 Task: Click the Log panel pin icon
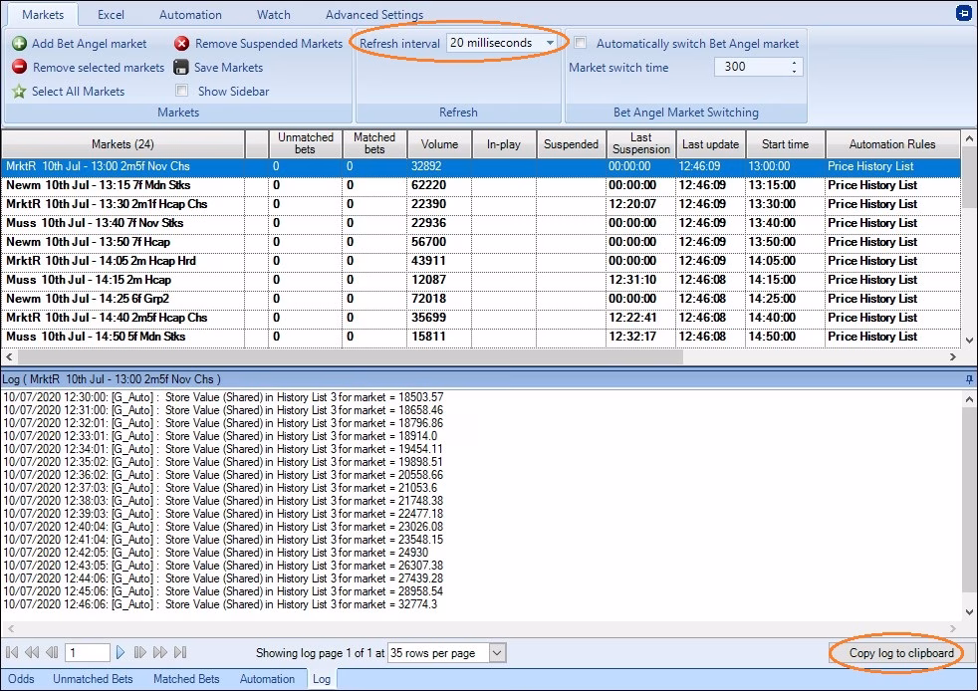969,379
